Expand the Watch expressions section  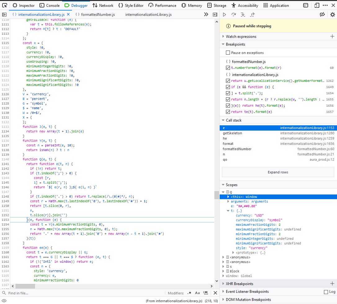(241, 37)
